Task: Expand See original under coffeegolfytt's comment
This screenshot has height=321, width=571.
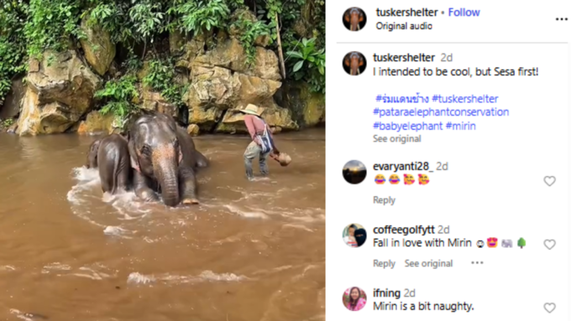Action: [428, 263]
